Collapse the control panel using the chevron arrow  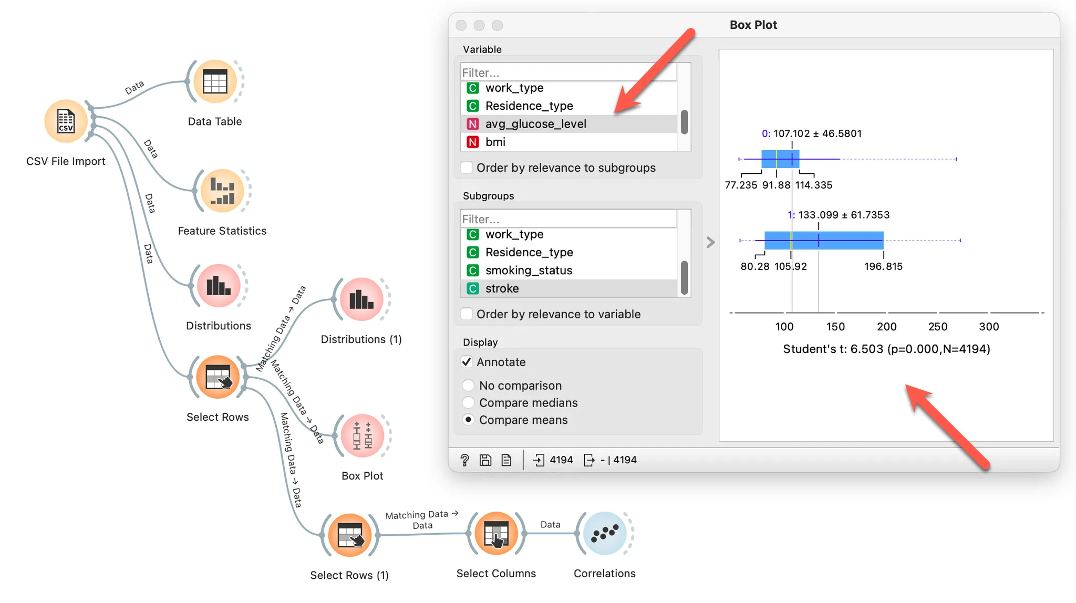(x=710, y=242)
